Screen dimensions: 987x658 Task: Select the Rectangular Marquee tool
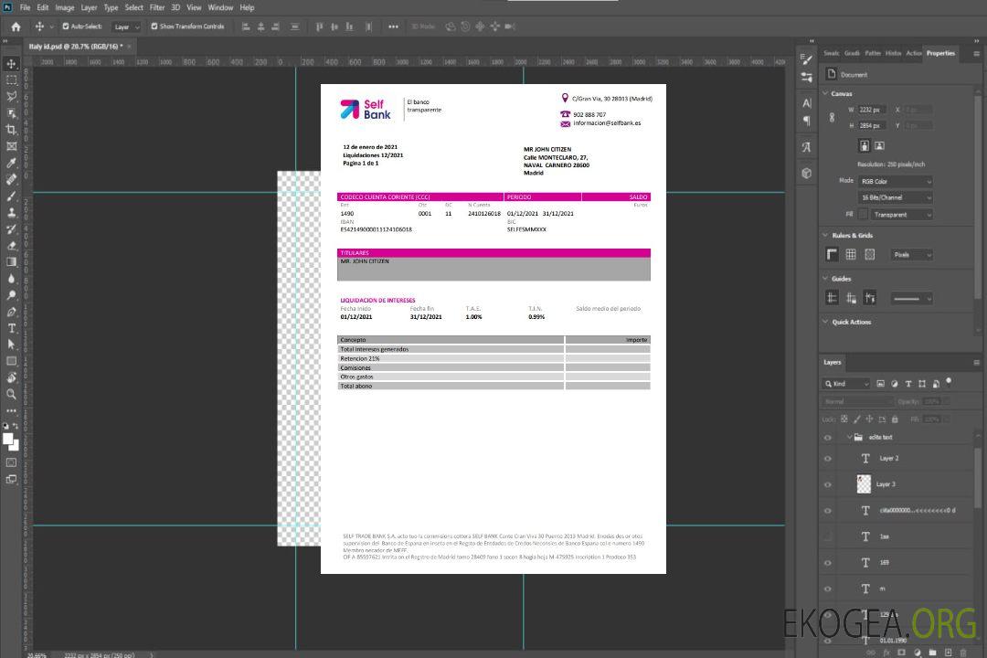pyautogui.click(x=11, y=80)
